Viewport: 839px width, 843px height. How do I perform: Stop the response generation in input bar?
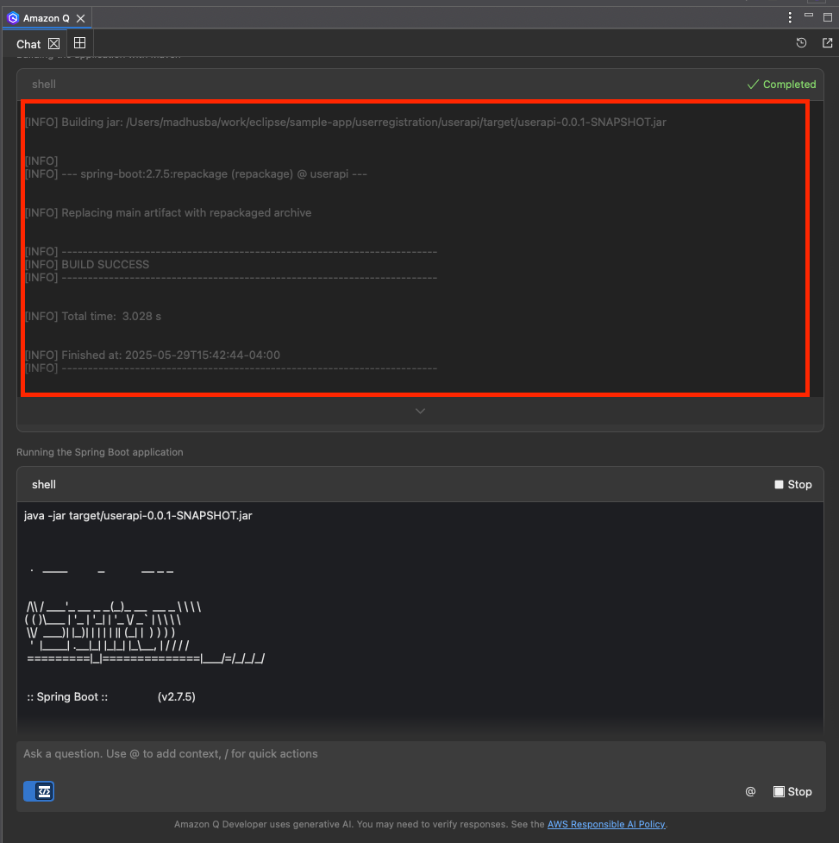click(792, 791)
